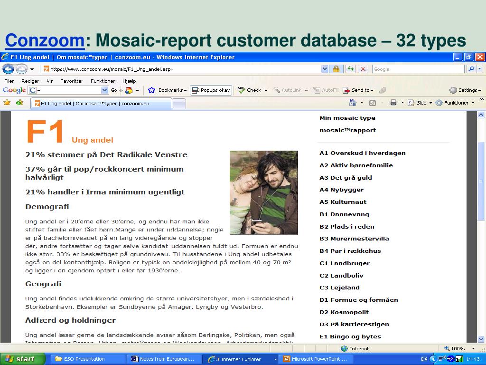This screenshot has height=365, width=486.
Task: Click the Google search box in top bar
Action: pos(418,69)
